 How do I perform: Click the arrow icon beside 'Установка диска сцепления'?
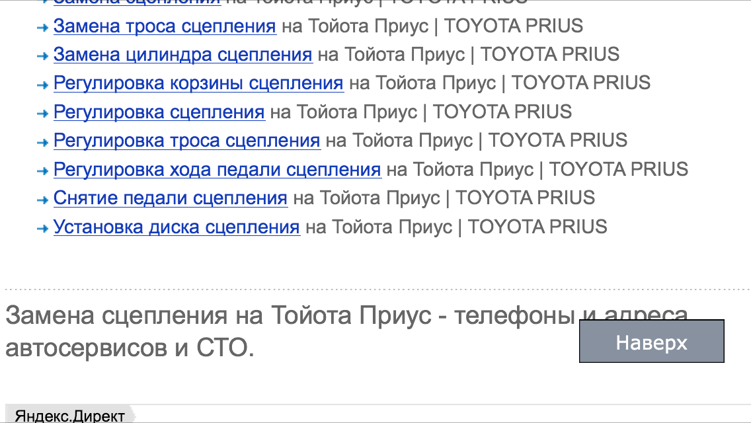[42, 227]
